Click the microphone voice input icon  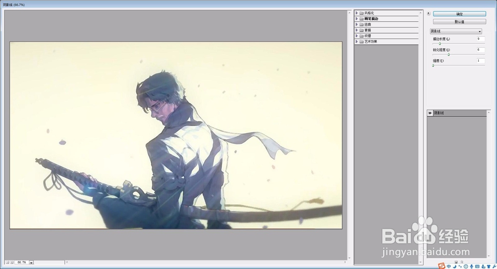pos(472,267)
